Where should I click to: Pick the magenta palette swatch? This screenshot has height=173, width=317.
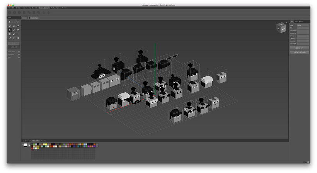[x=89, y=146]
